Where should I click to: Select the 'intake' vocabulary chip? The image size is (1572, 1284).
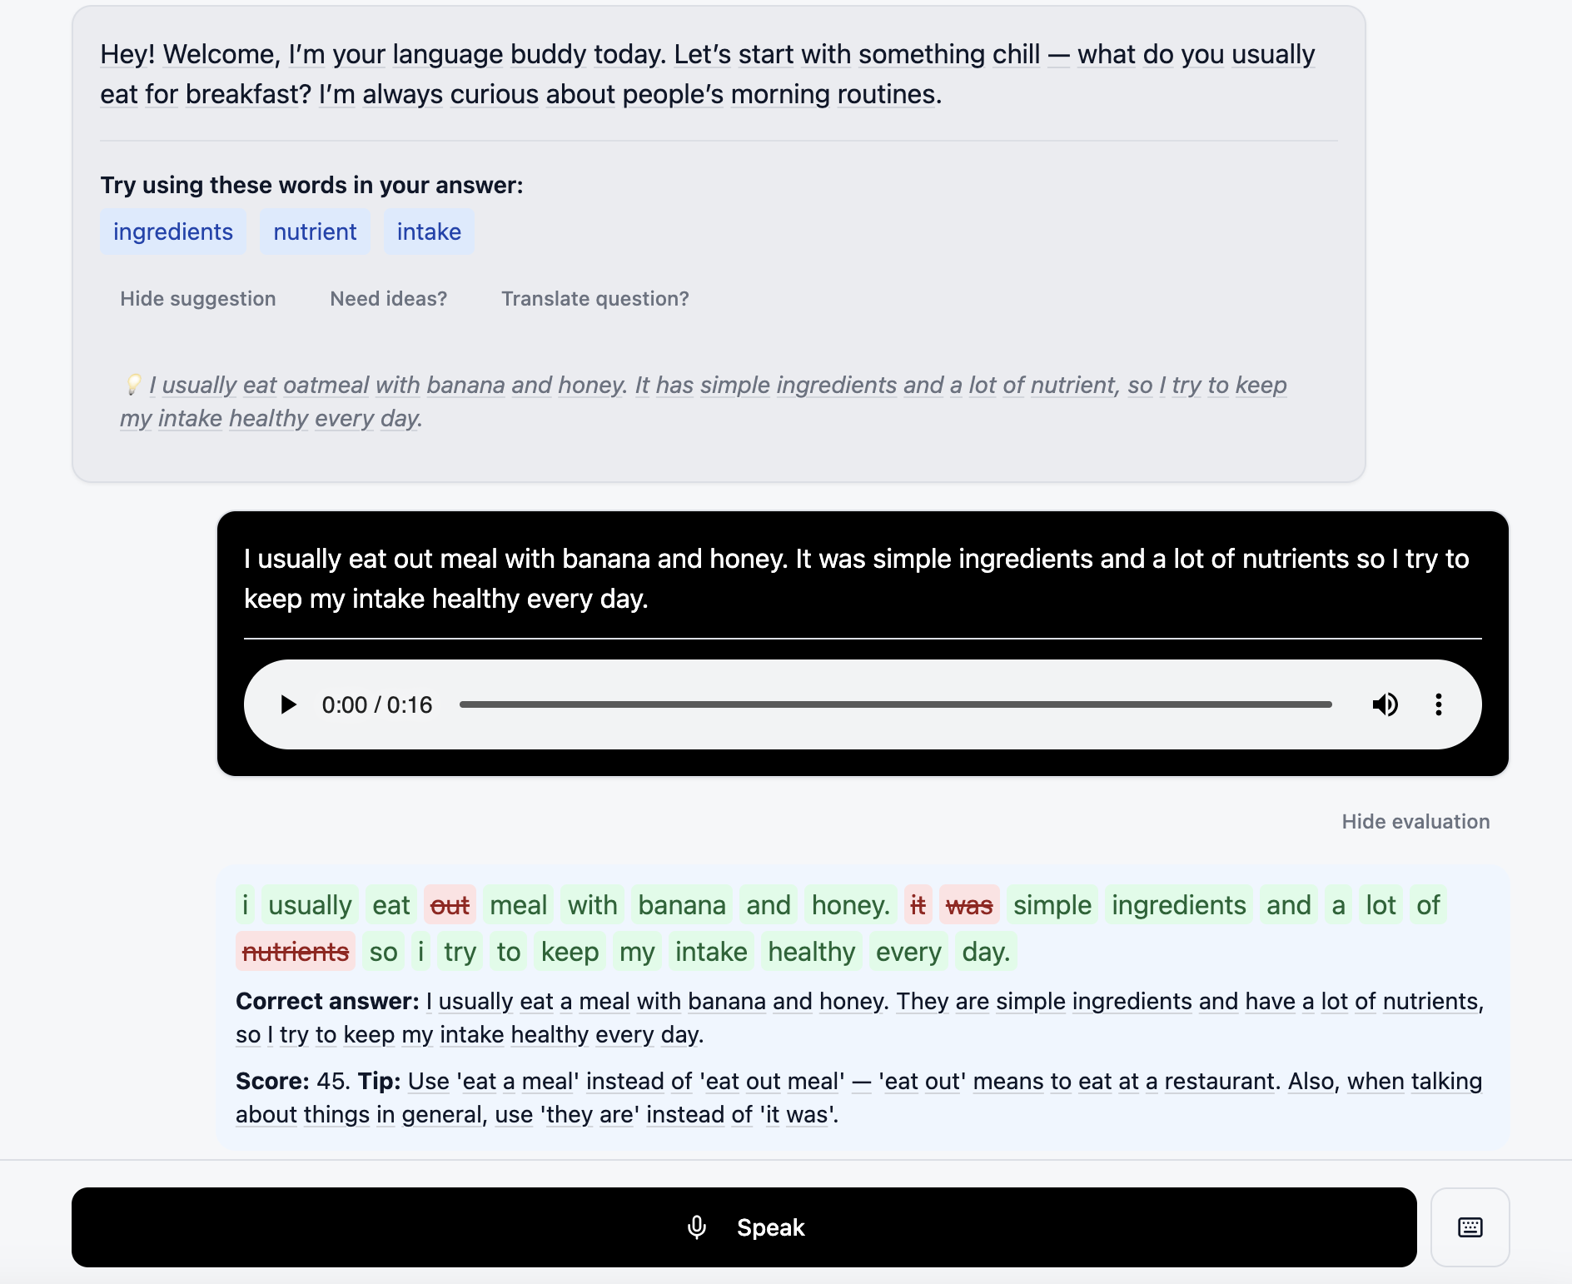[x=429, y=231]
